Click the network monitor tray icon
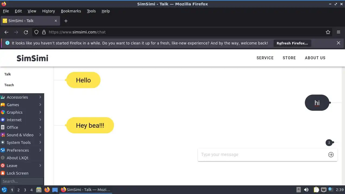This screenshot has width=345, height=194. [324, 190]
